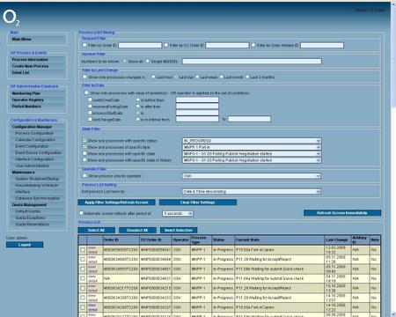Open the MNPP-1 Port-In process type dropdown
The image size is (396, 317).
tap(252, 147)
